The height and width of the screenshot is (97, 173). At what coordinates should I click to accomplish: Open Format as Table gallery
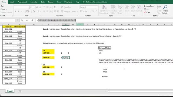[113, 10]
